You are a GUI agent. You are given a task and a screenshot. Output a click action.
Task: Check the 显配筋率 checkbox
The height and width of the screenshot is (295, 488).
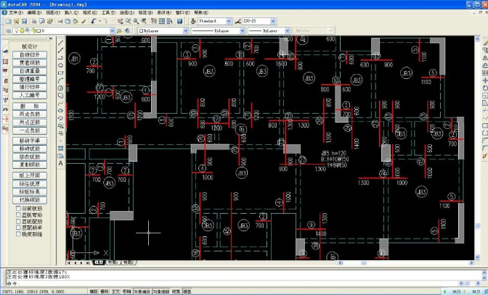18,228
